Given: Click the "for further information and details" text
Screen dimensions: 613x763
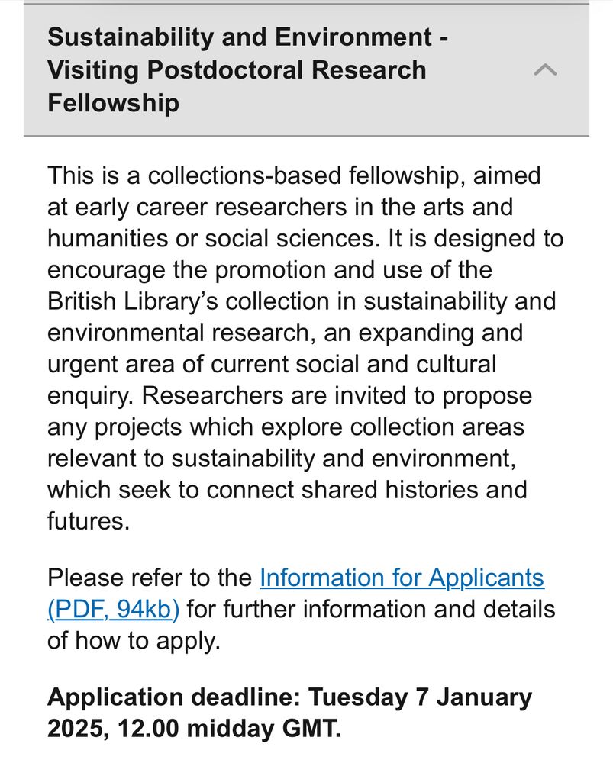Looking at the screenshot, I should point(371,610).
